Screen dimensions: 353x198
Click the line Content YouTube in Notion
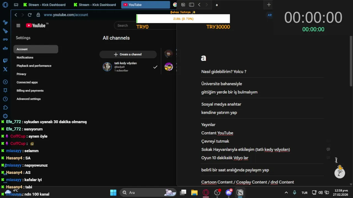[217, 133]
